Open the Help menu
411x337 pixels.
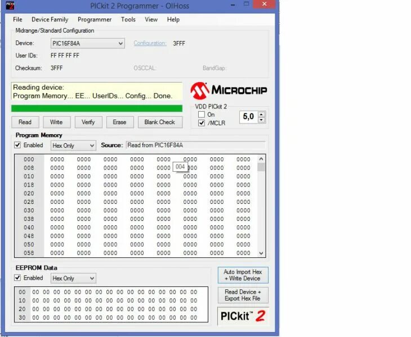[x=173, y=20]
